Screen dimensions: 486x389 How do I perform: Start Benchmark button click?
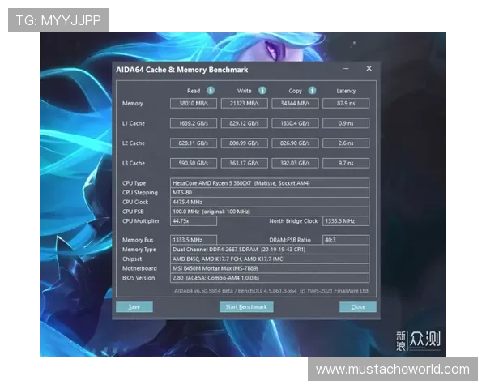[246, 307]
